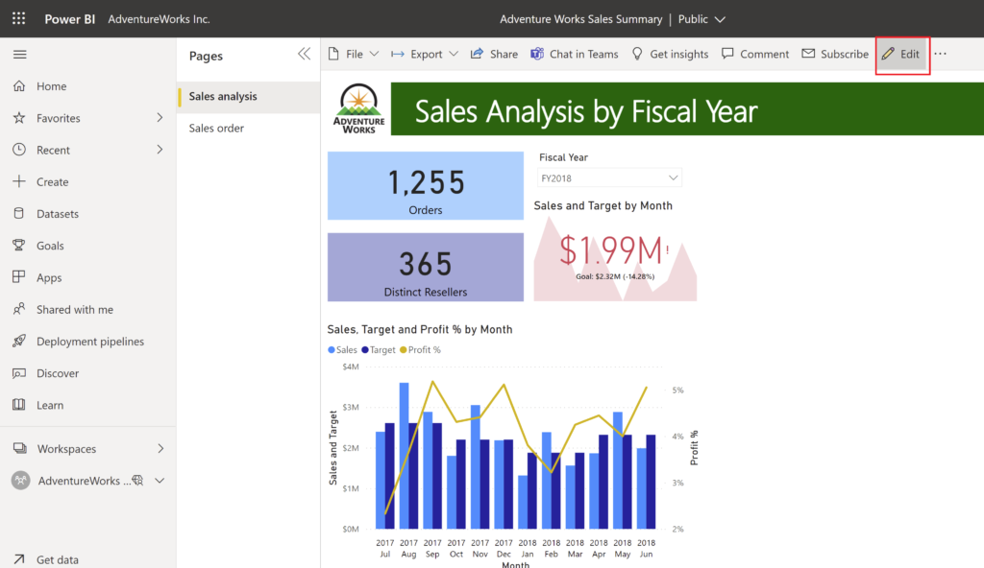984x568 pixels.
Task: Click the Adventure Works logo image
Action: pyautogui.click(x=359, y=108)
